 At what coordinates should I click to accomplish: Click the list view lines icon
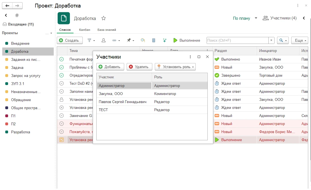pos(153,40)
